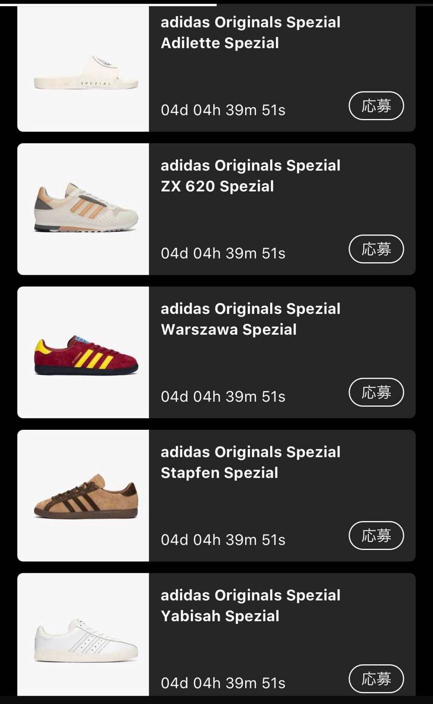The height and width of the screenshot is (704, 433).
Task: Click the white progress bar at top
Action: coord(109,5)
